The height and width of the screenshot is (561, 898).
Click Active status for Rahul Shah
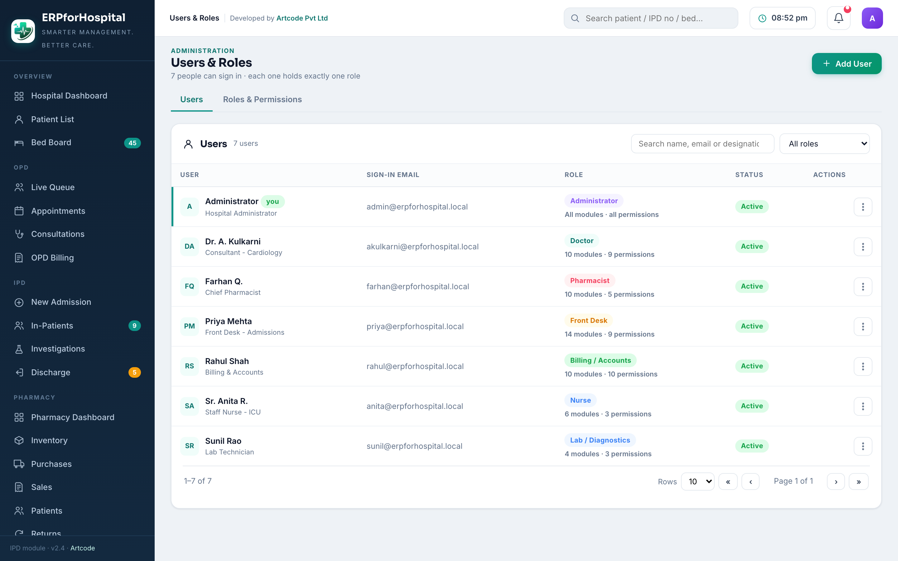pyautogui.click(x=752, y=366)
